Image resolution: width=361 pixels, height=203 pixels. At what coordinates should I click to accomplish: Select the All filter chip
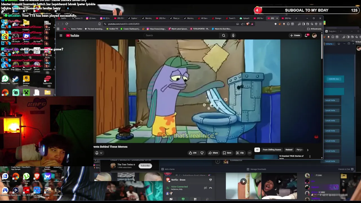(257, 150)
